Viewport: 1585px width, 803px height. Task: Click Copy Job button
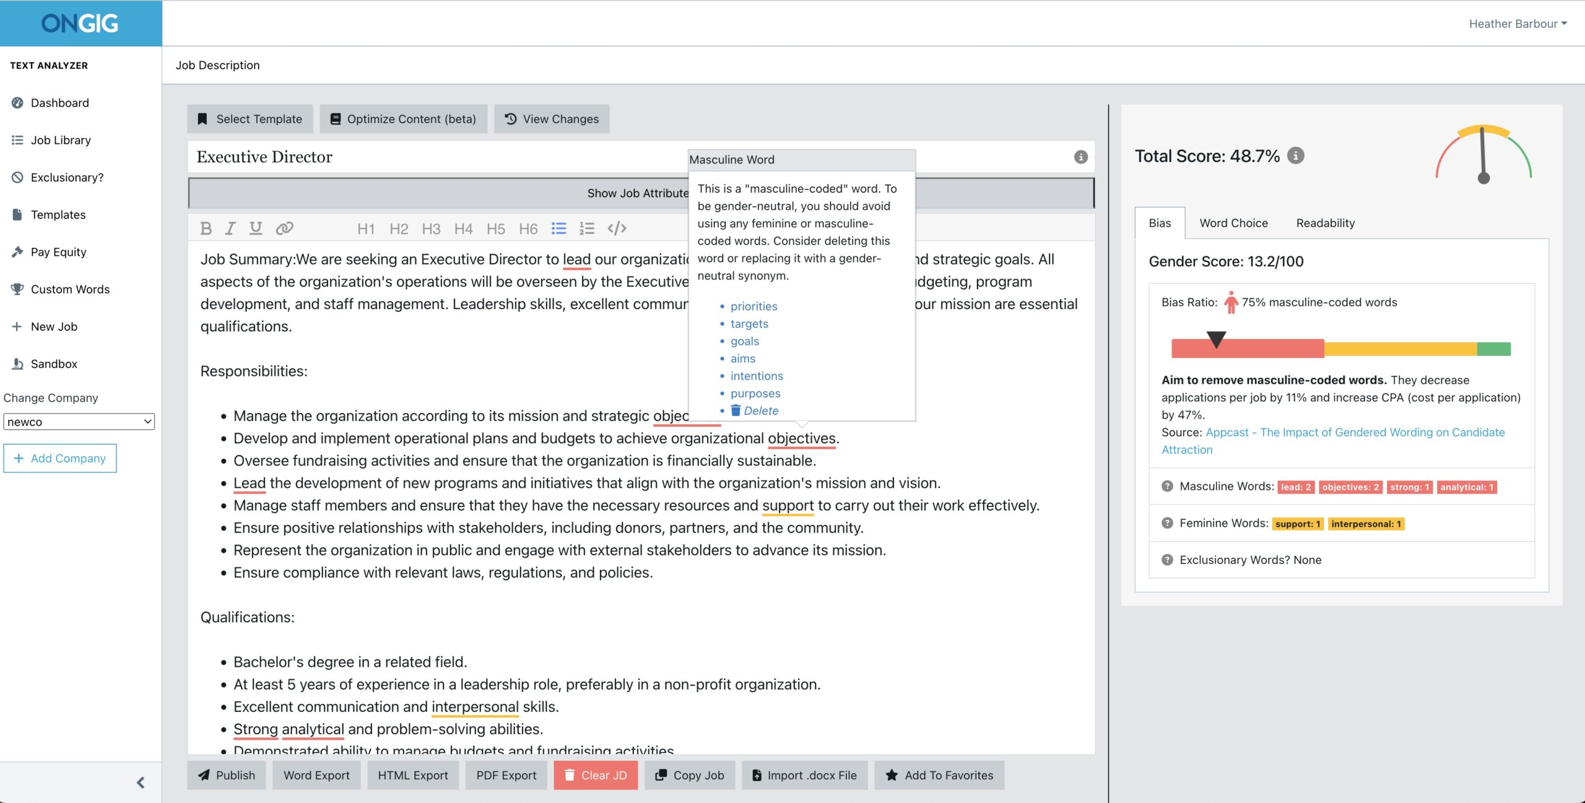click(x=690, y=775)
